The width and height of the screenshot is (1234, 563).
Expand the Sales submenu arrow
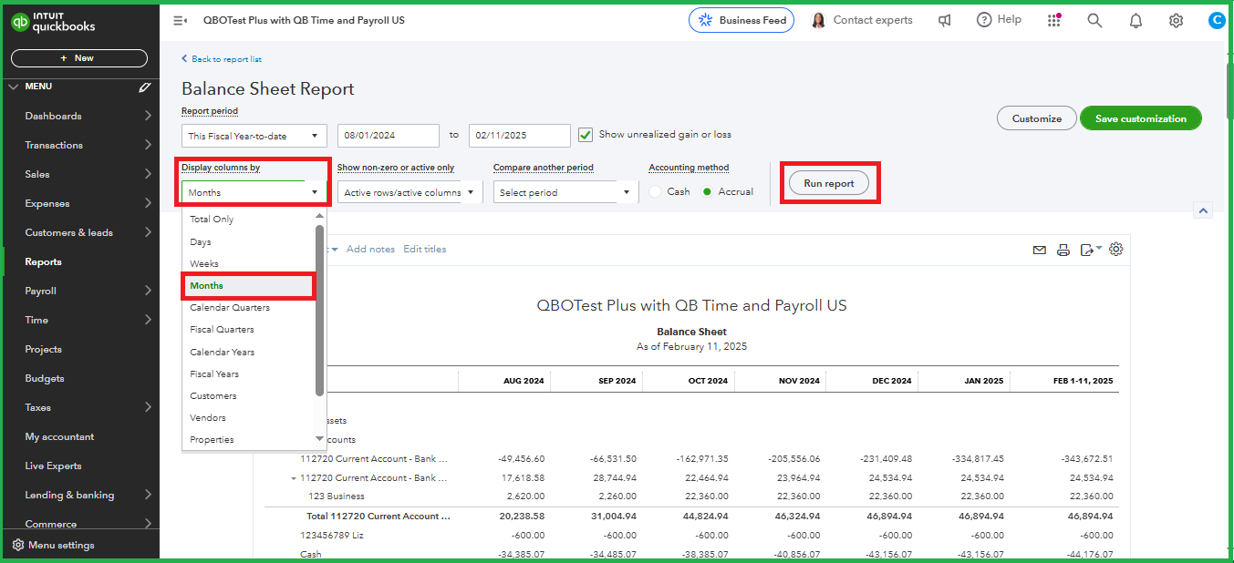148,174
